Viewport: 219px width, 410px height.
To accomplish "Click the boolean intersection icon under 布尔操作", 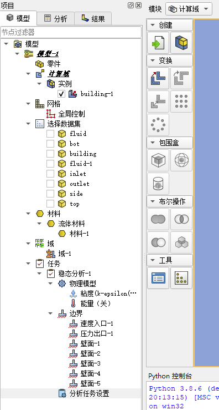I will [181, 219].
